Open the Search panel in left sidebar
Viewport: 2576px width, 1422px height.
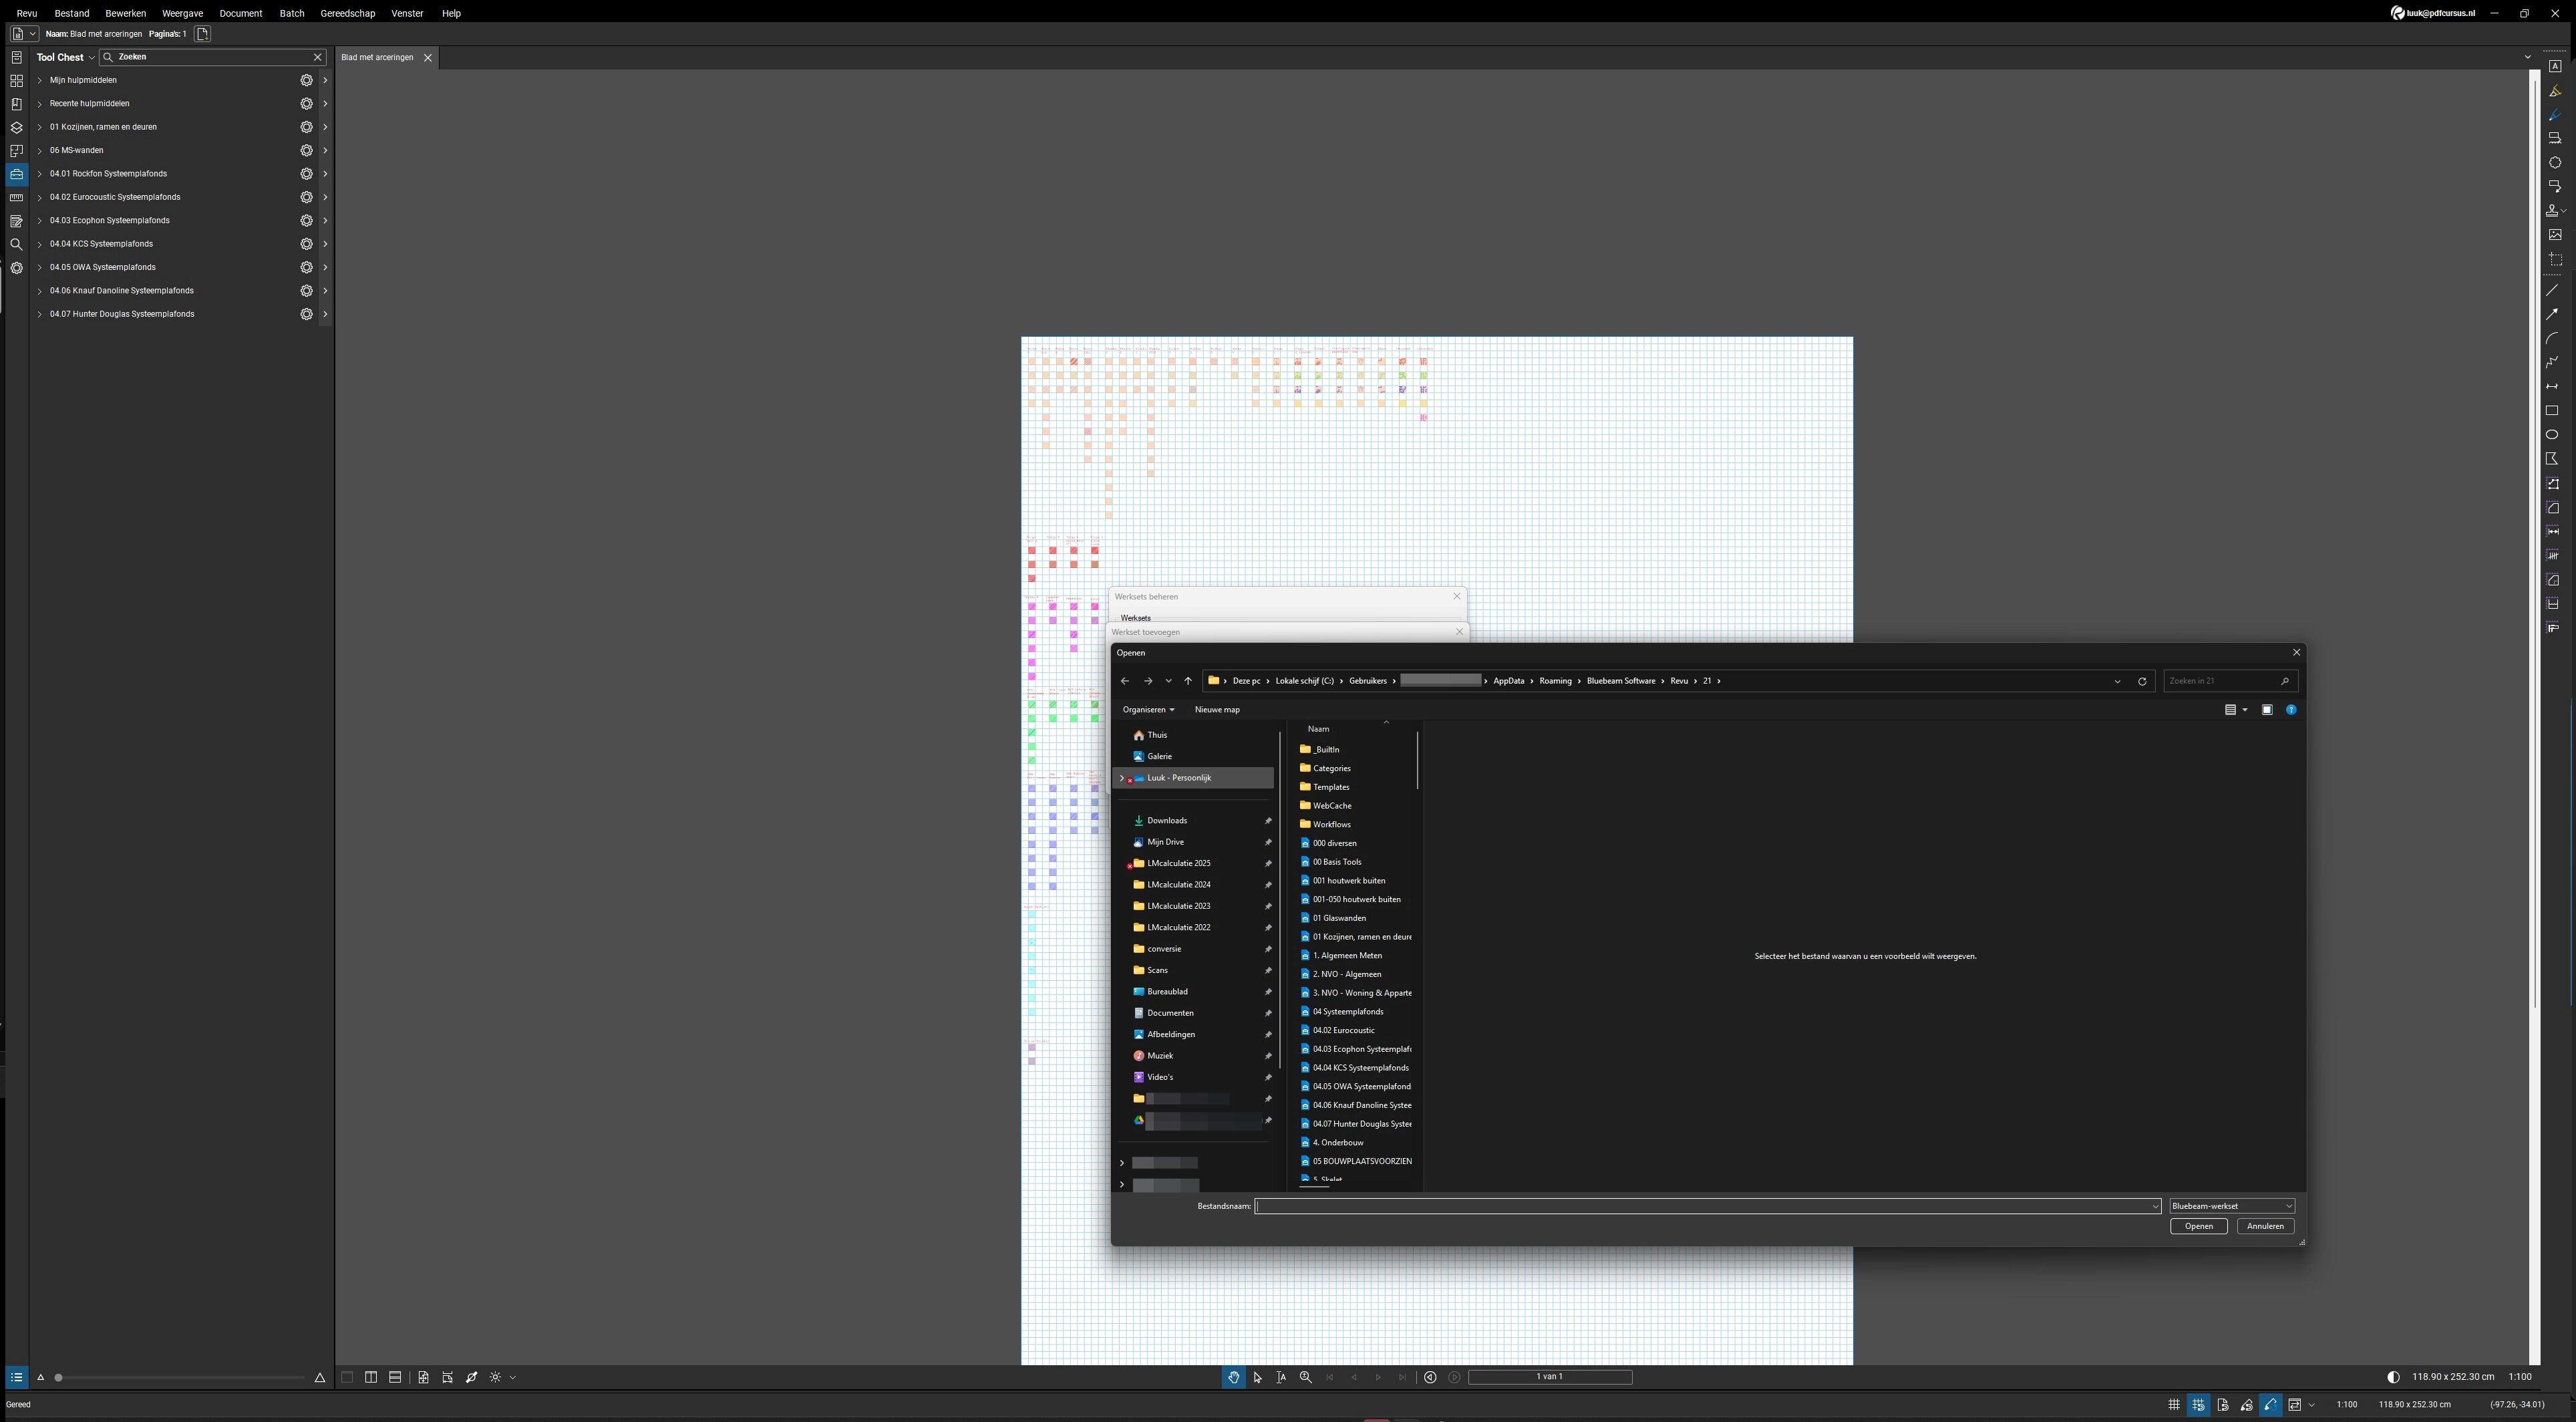point(16,245)
